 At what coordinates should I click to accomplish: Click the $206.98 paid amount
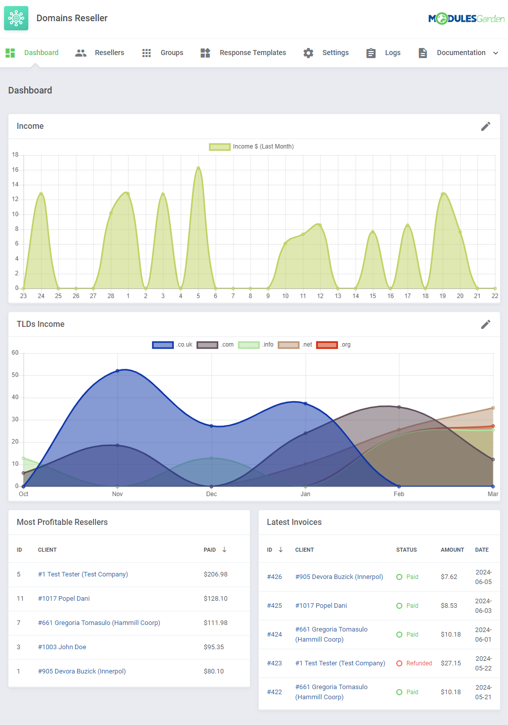pos(216,574)
